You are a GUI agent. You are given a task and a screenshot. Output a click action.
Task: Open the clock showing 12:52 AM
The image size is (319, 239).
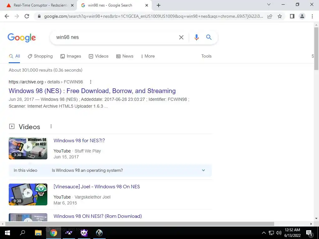pos(292,233)
